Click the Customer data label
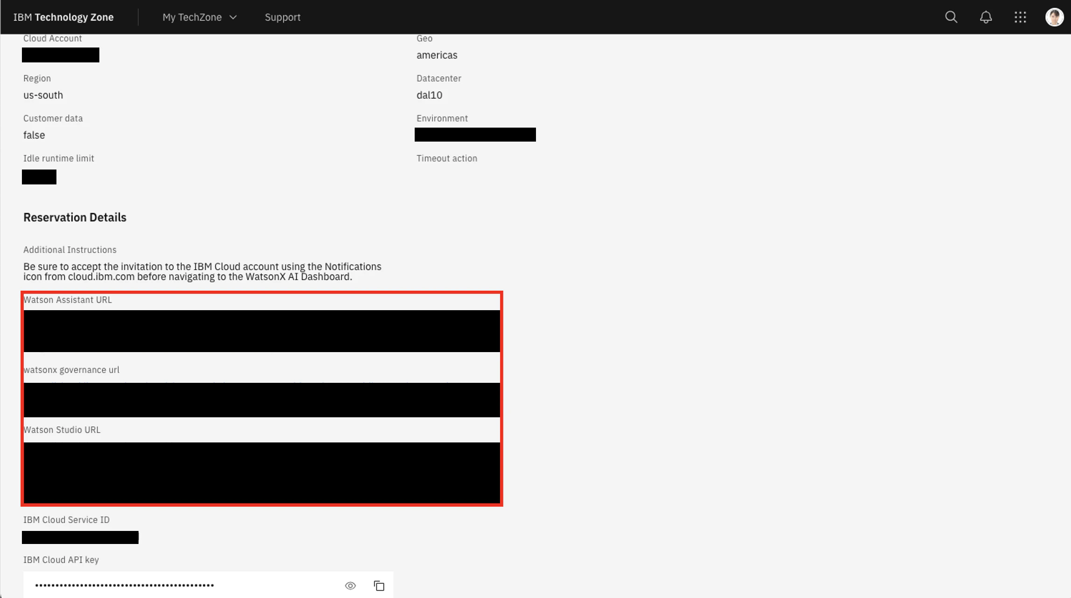Screen dimensions: 1071x598 coord(53,118)
